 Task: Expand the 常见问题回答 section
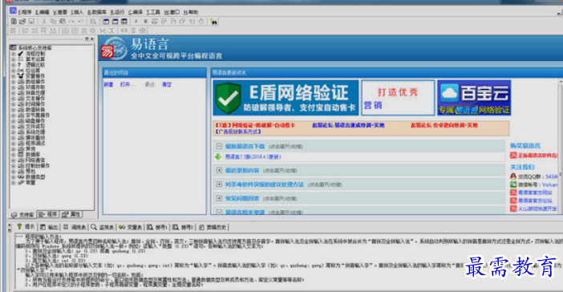[x=219, y=198]
